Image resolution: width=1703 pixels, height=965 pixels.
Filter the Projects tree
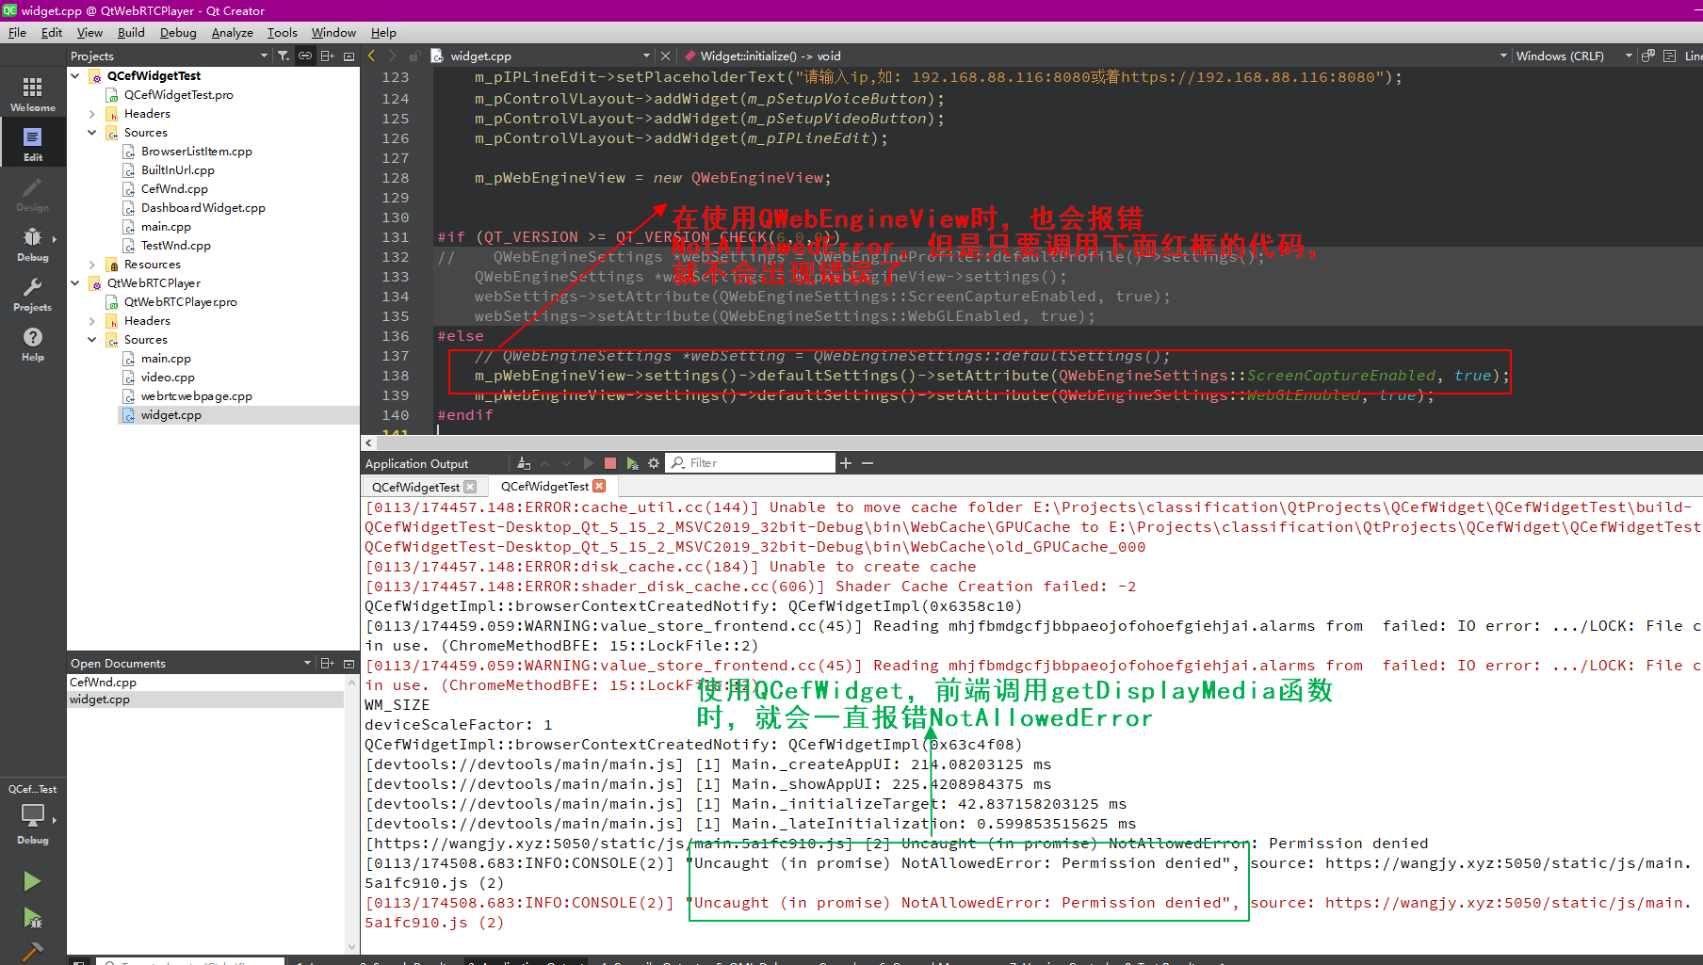[284, 56]
